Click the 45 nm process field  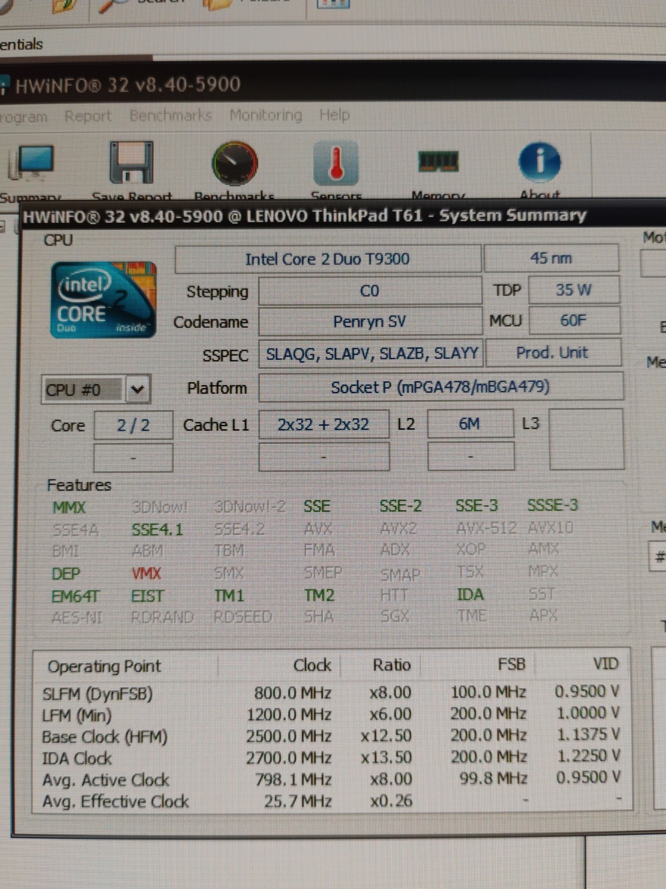click(x=551, y=258)
